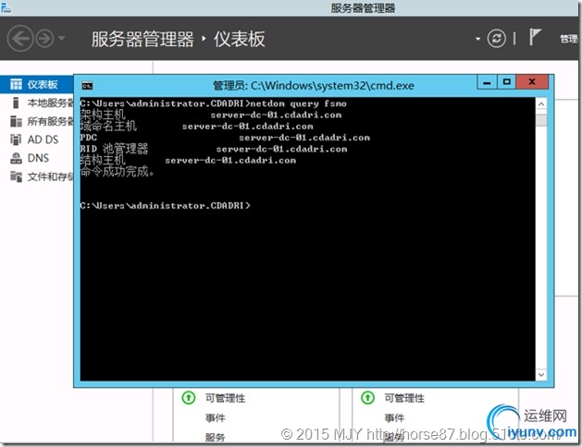Click the cmd.exe title bar icon

[x=87, y=86]
